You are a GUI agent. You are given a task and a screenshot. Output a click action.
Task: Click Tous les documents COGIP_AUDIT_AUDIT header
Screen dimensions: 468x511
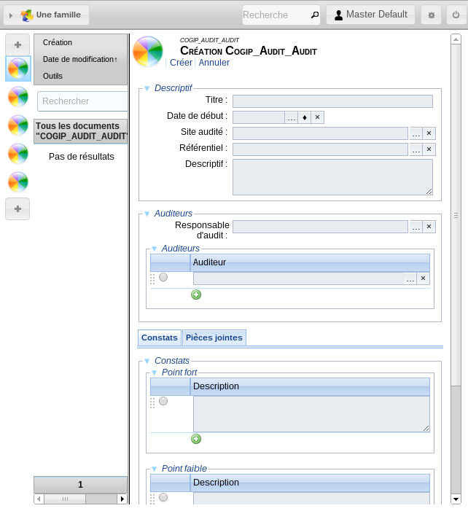80,131
